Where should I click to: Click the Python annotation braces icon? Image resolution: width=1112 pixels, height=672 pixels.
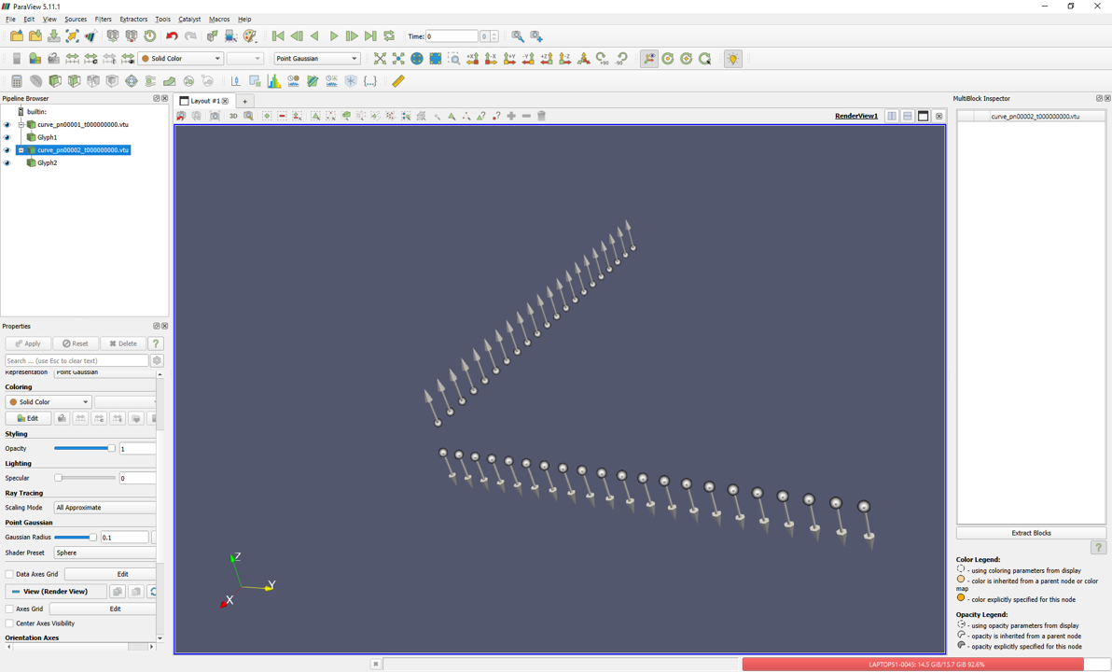[x=370, y=81]
